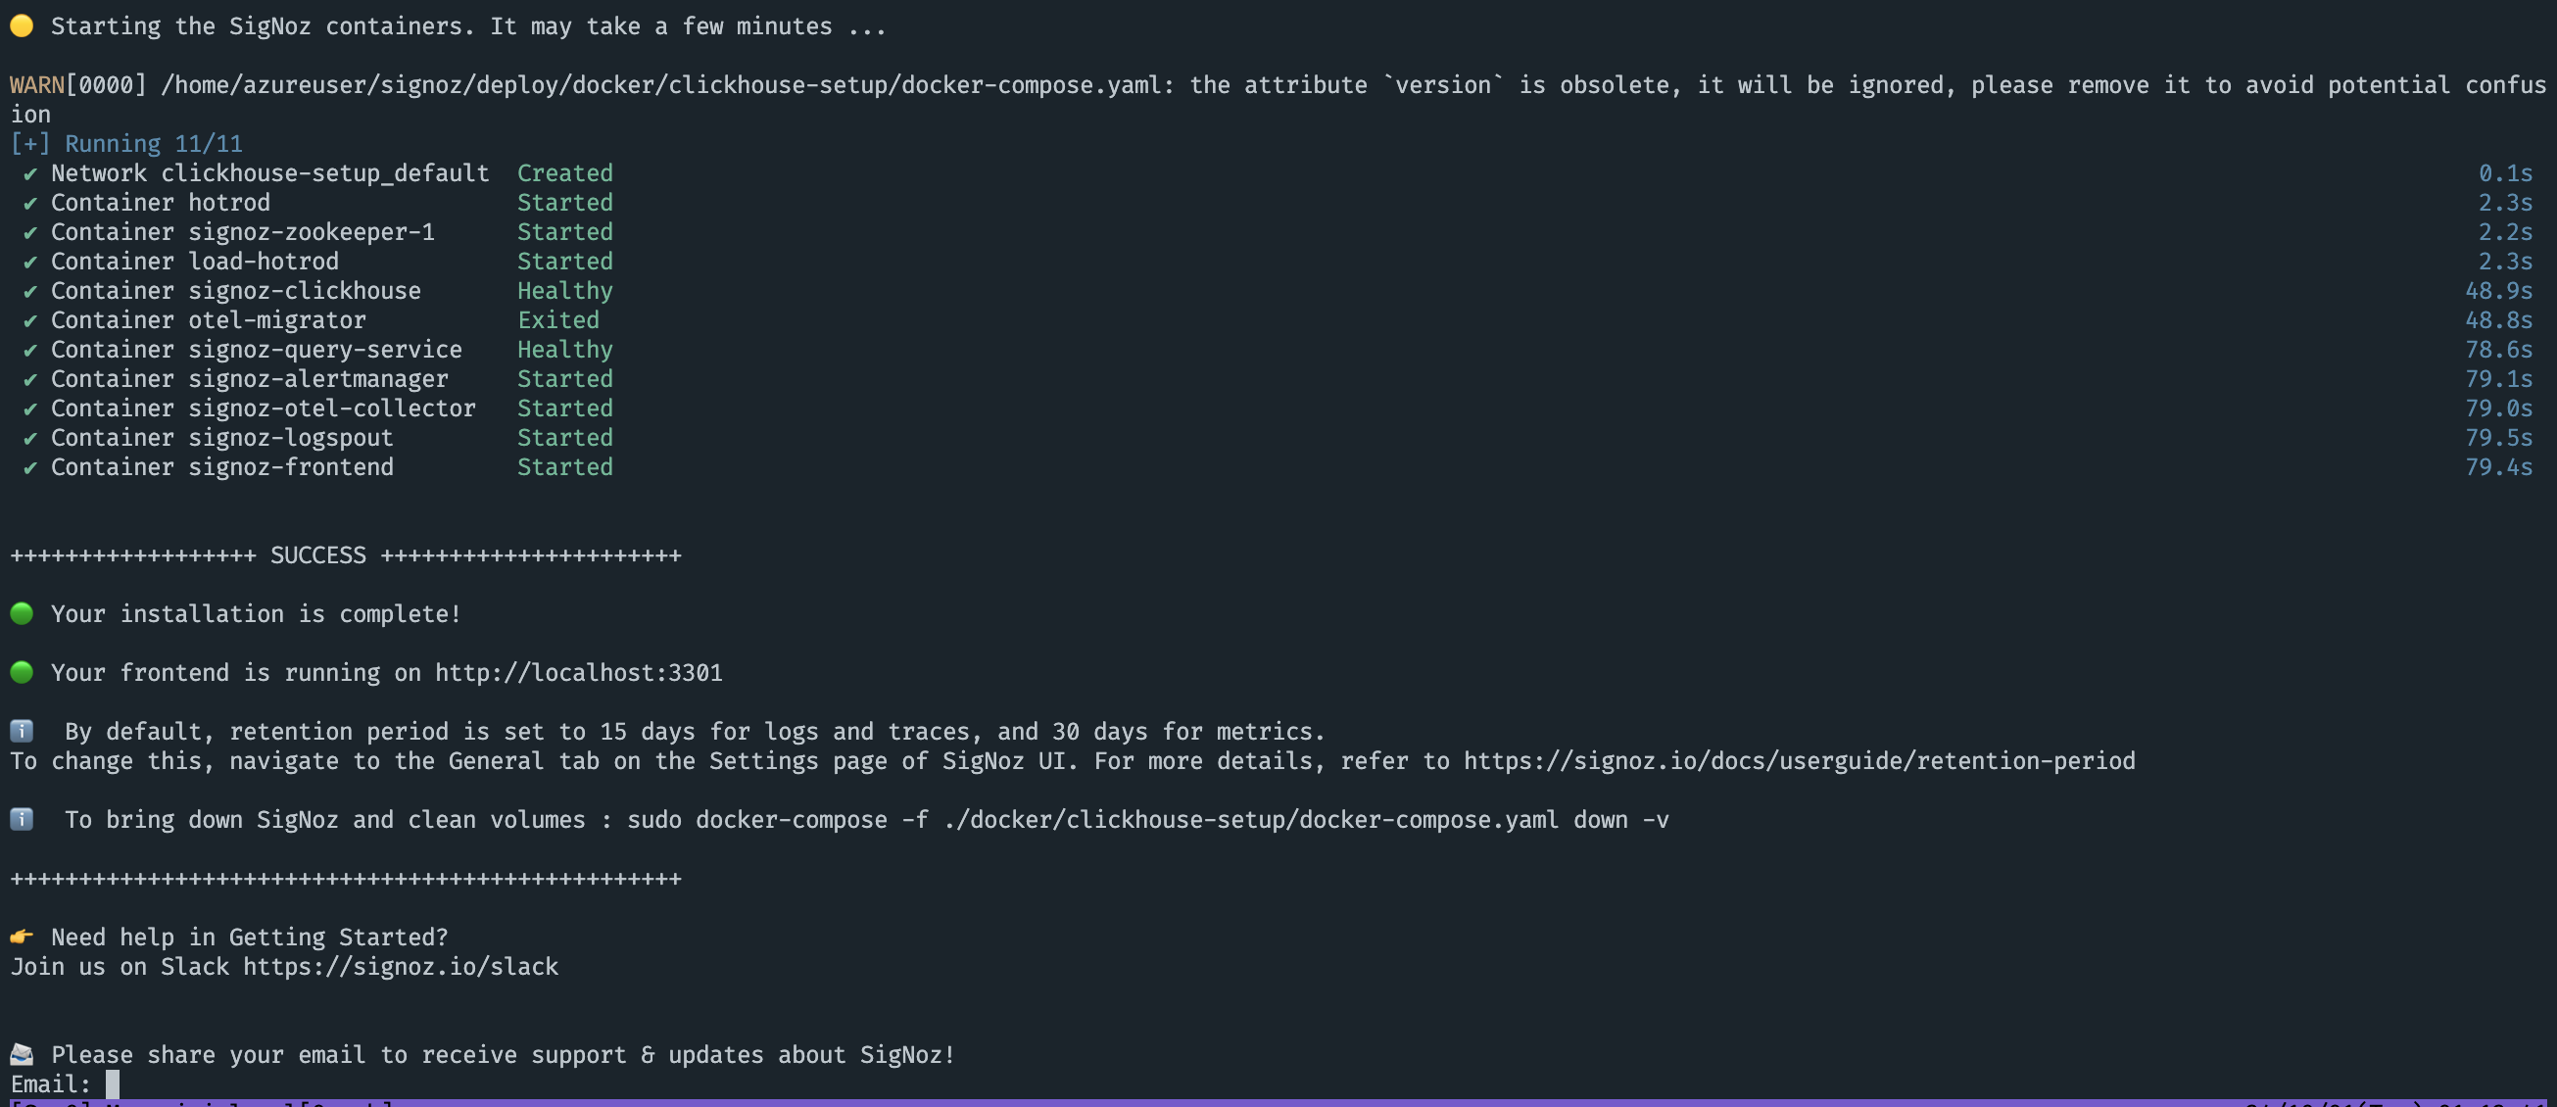Click the 79.5s timing for signoz-logspout
This screenshot has width=2557, height=1107.
(x=2498, y=438)
